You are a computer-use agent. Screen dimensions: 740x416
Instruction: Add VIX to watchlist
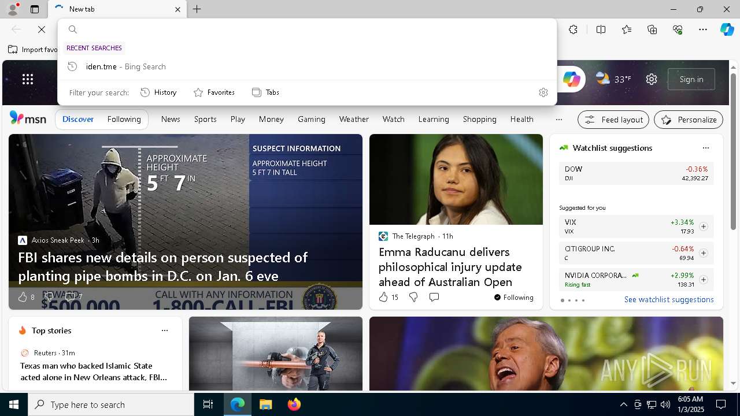pos(703,226)
